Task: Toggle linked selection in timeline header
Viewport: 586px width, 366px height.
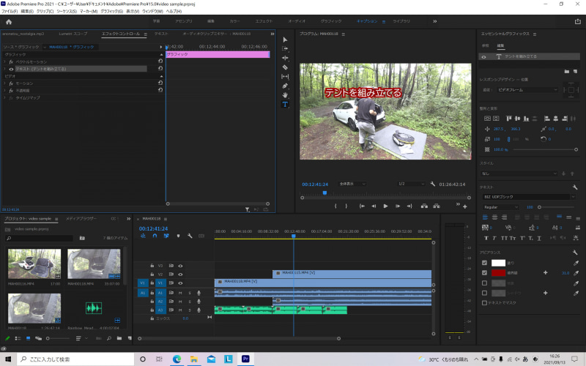Action: coord(166,236)
